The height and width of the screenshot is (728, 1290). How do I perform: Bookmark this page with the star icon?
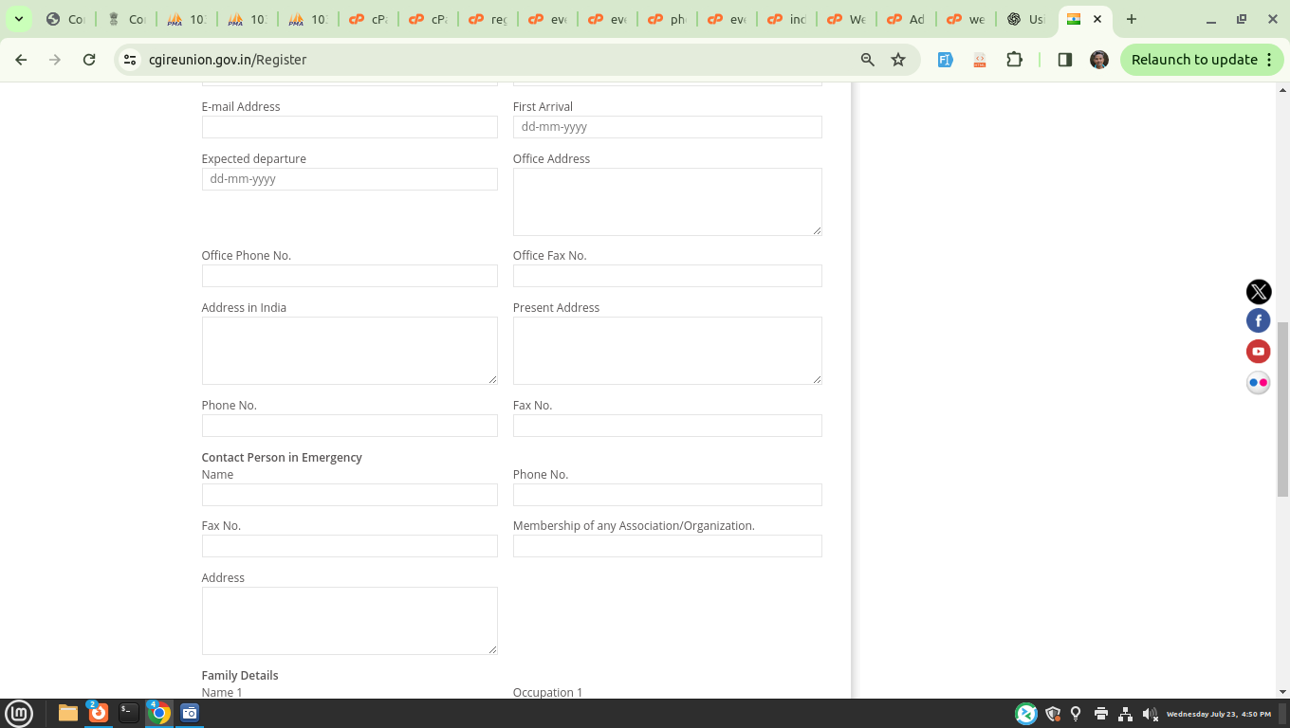click(898, 60)
